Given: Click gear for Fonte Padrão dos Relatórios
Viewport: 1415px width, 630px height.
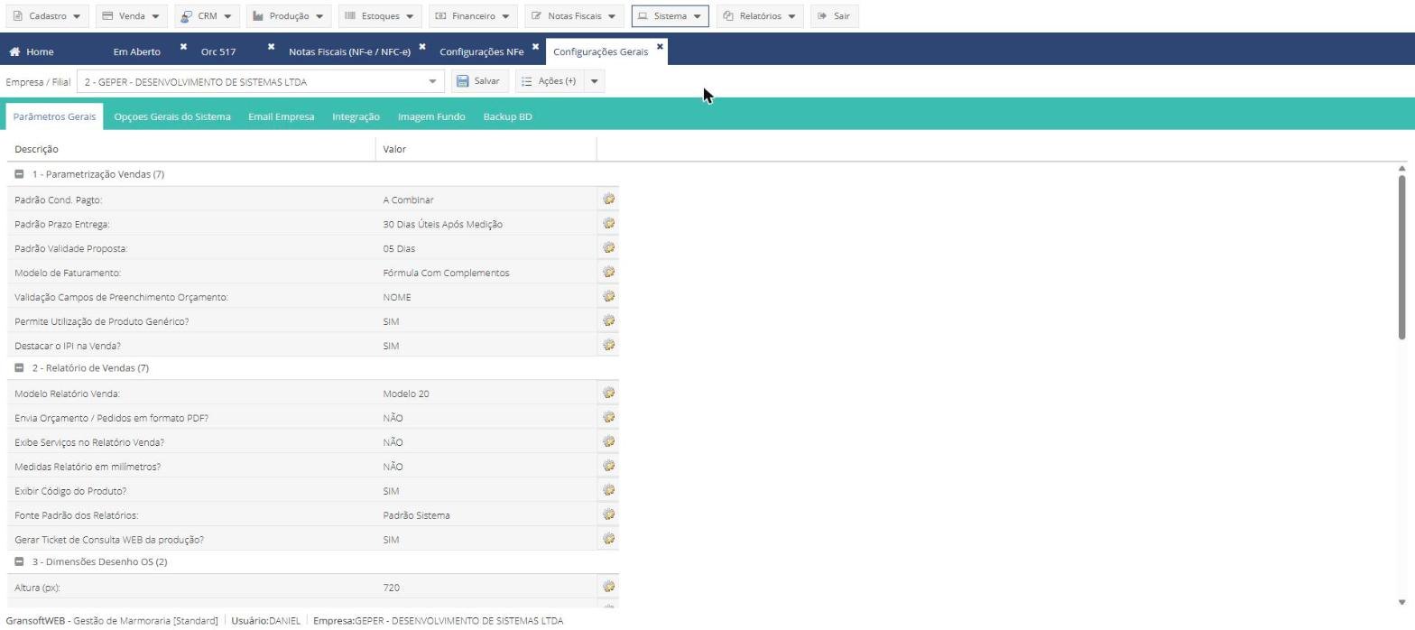Looking at the screenshot, I should (x=608, y=514).
